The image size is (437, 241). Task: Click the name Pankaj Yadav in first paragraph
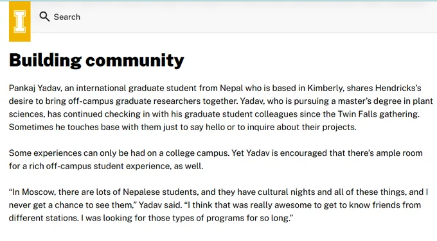35,88
